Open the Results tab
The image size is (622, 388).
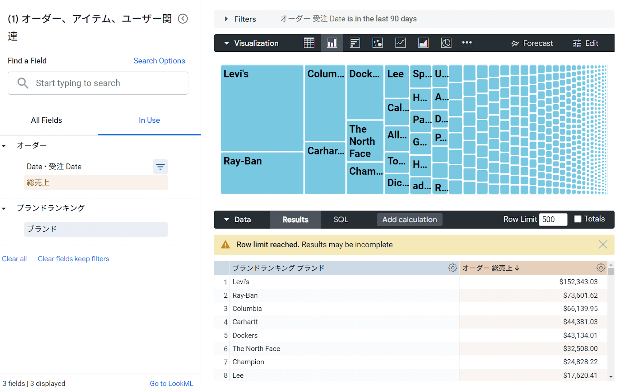[x=295, y=220]
